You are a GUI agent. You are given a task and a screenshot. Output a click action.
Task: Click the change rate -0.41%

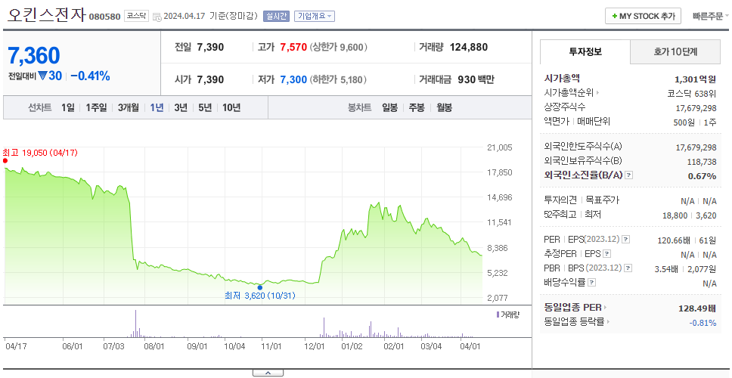tap(90, 76)
